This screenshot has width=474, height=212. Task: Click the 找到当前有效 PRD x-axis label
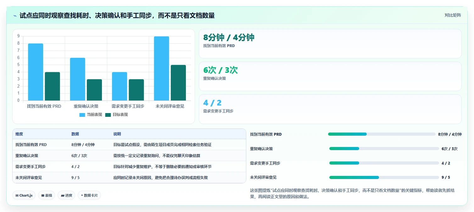point(44,106)
